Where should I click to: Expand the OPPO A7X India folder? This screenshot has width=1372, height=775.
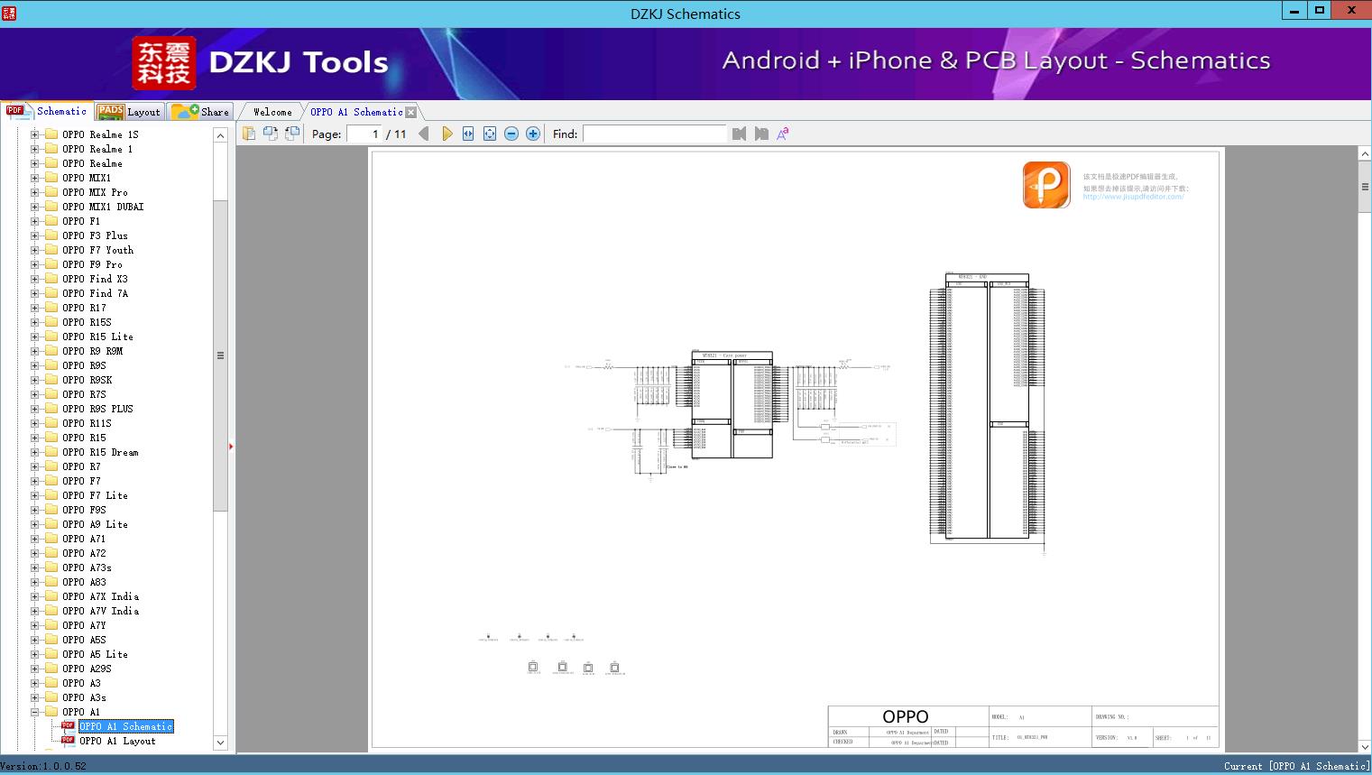[34, 596]
